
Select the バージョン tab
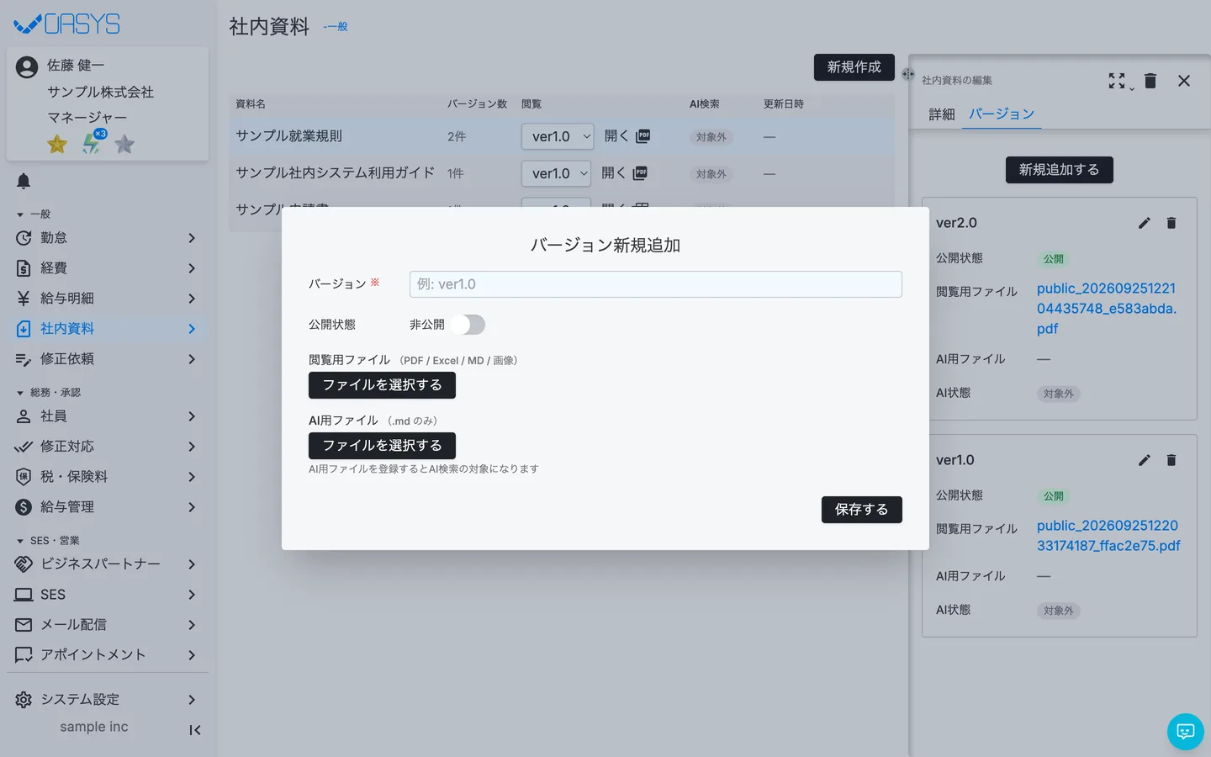point(1002,114)
